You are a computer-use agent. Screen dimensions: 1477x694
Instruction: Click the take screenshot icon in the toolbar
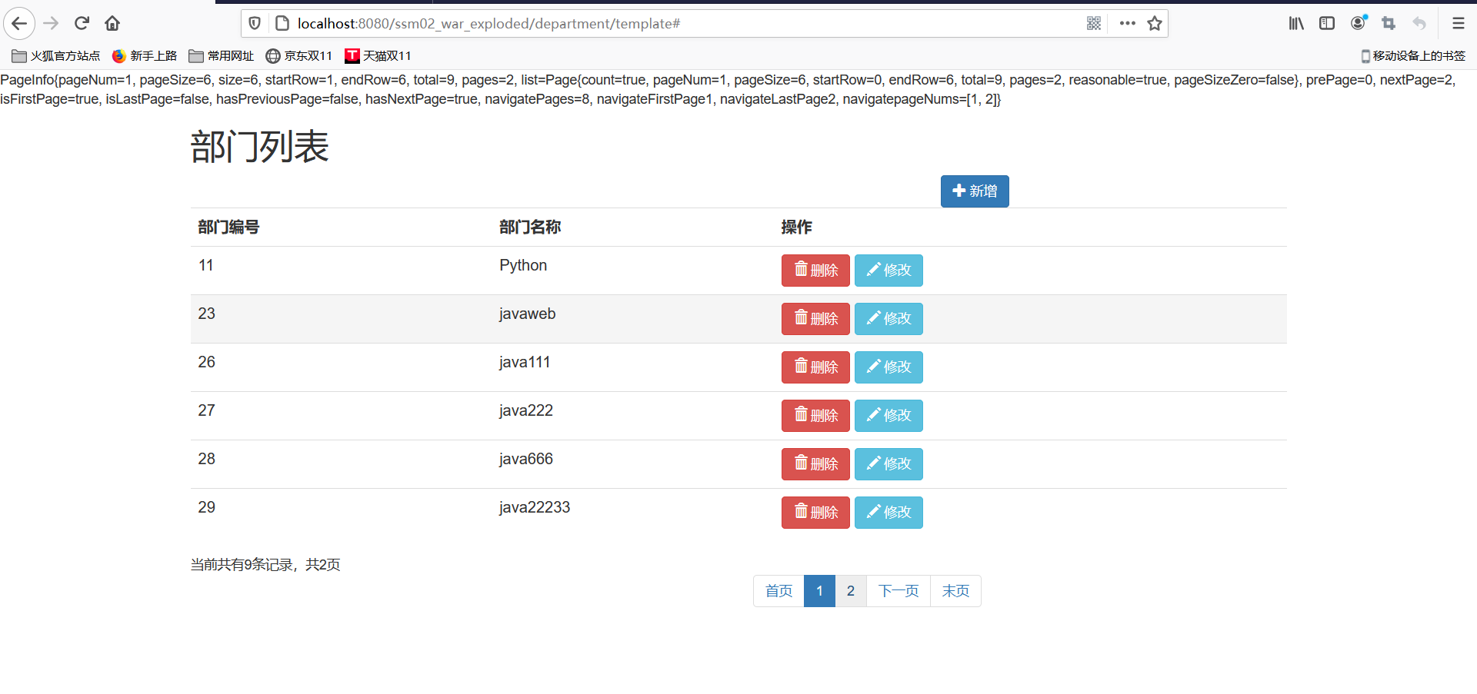tap(1388, 23)
